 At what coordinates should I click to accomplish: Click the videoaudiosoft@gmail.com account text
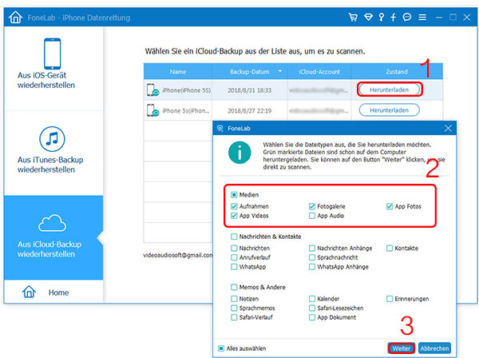click(x=178, y=255)
